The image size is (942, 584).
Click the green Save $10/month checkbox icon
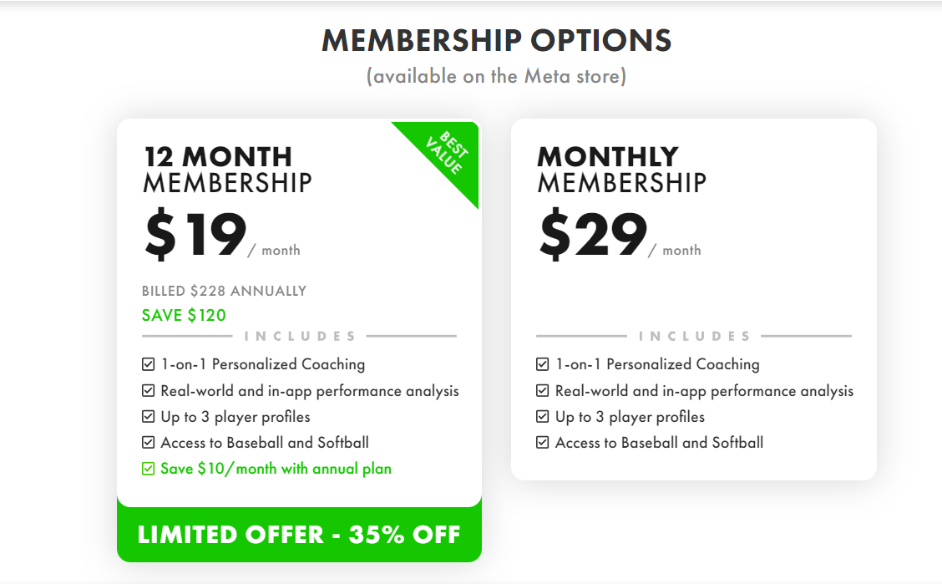pos(149,469)
